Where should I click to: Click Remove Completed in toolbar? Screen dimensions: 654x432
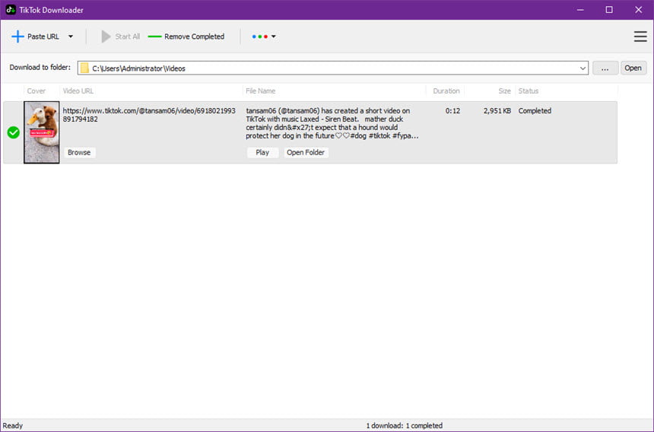(x=186, y=37)
